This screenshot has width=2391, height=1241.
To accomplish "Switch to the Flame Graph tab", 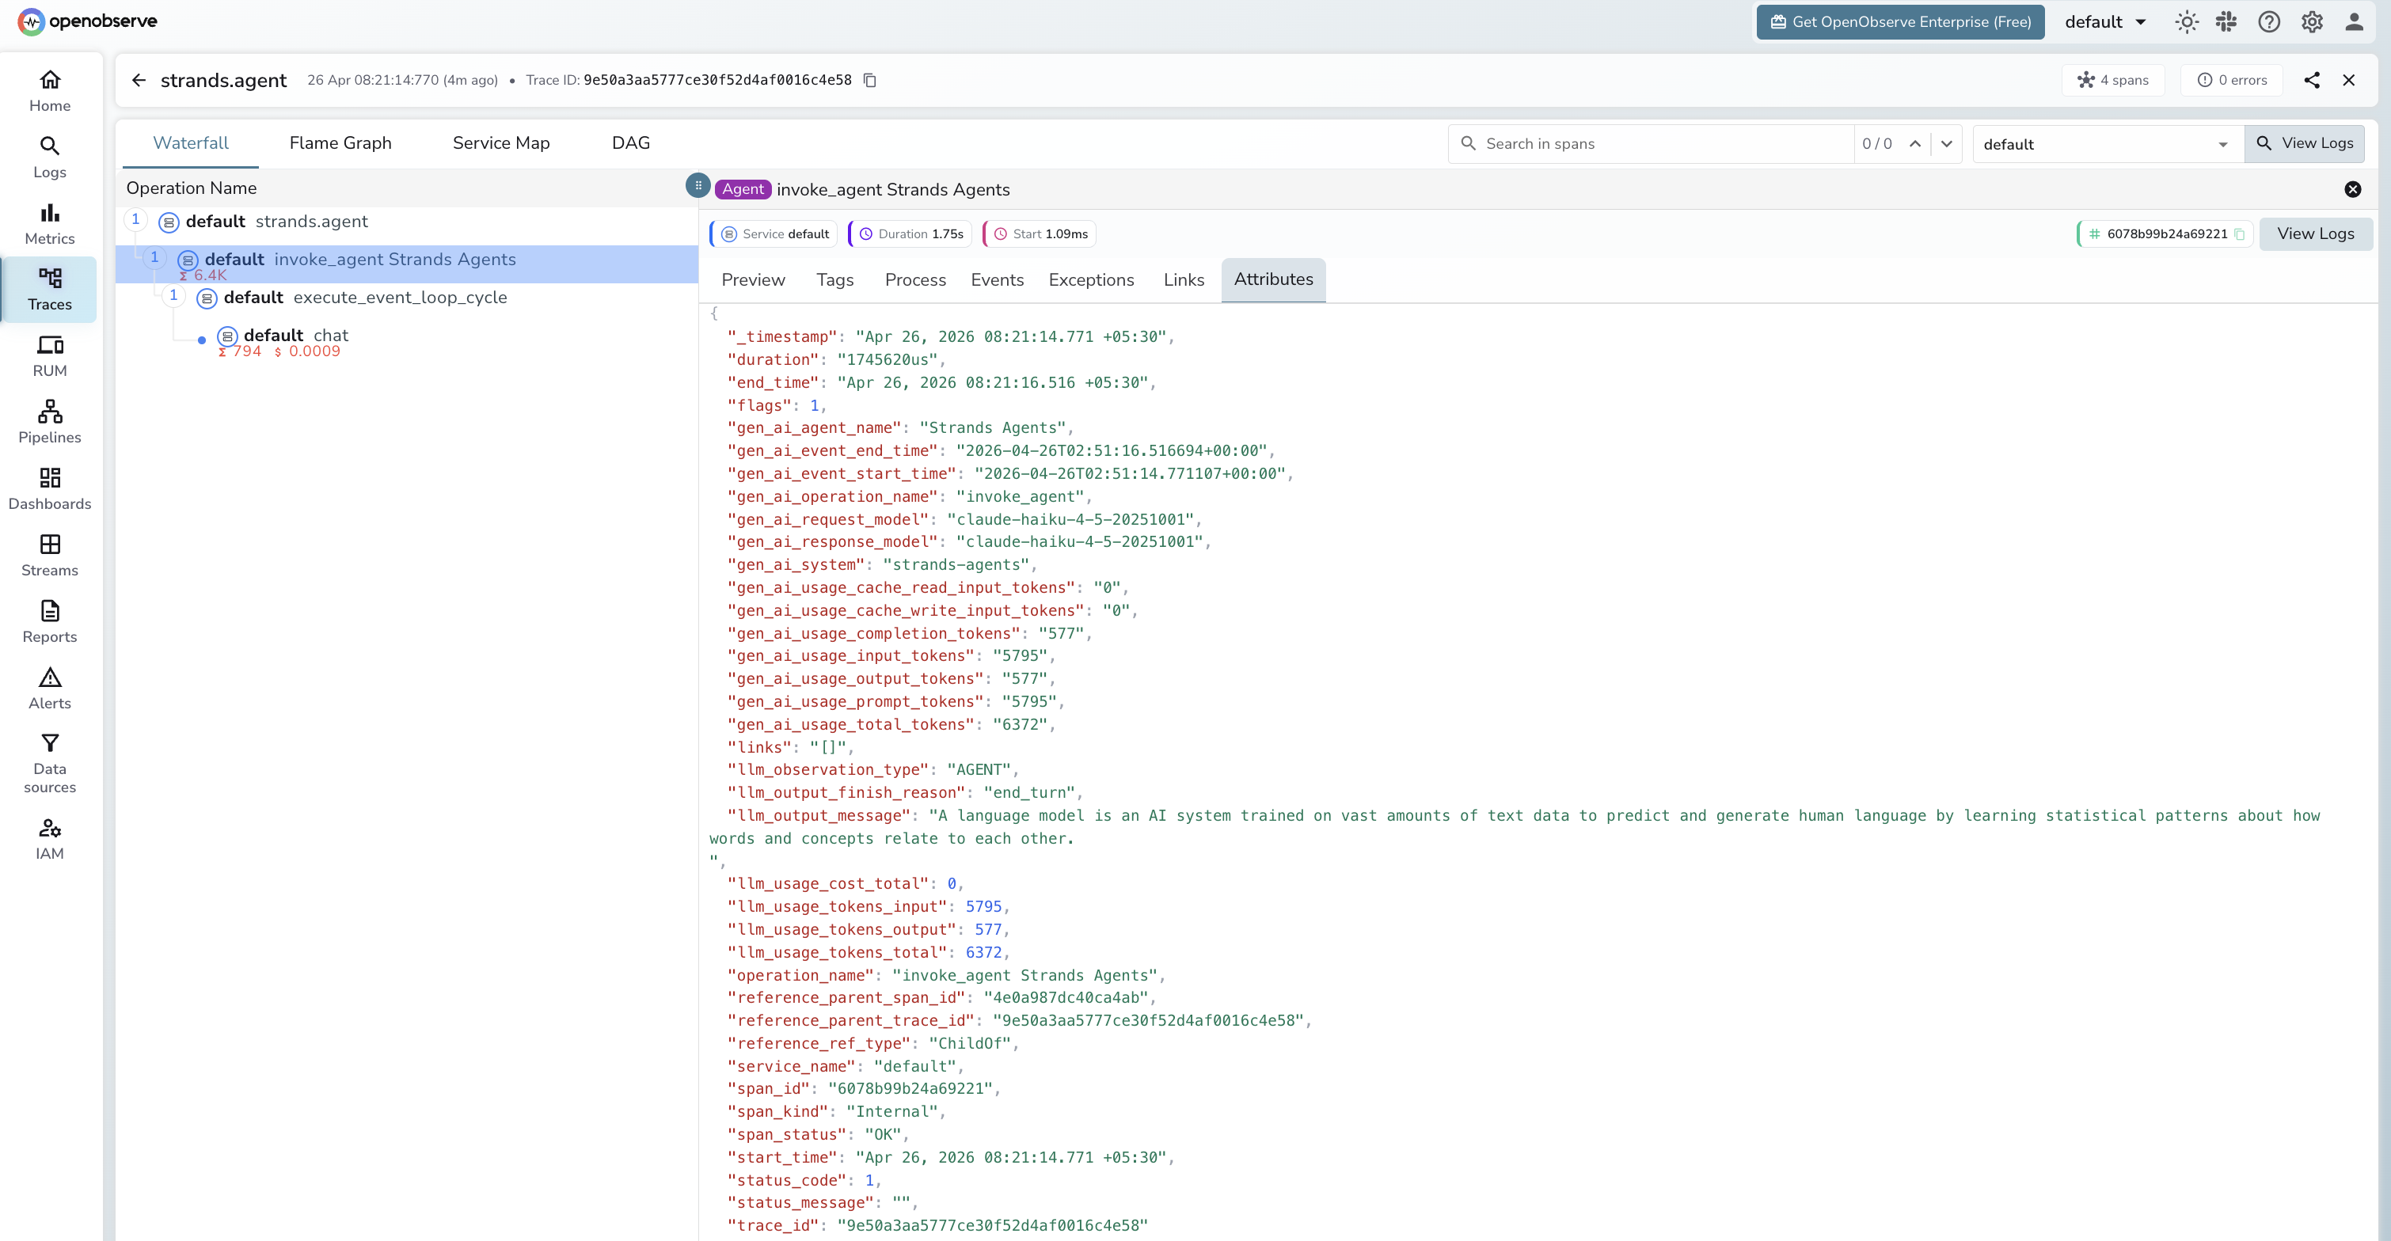I will [x=340, y=143].
